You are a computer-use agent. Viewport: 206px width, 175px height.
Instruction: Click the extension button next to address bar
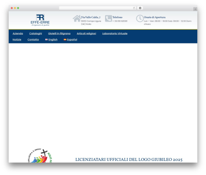coord(140,8)
